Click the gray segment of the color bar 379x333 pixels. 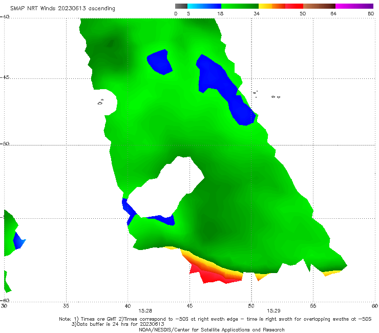click(x=181, y=6)
